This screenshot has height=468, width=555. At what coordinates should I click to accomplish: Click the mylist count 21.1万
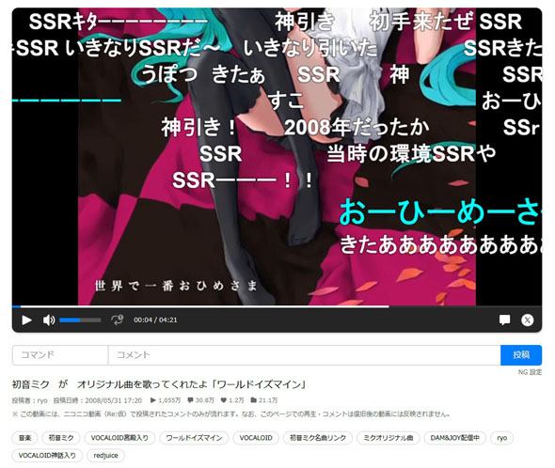264,400
